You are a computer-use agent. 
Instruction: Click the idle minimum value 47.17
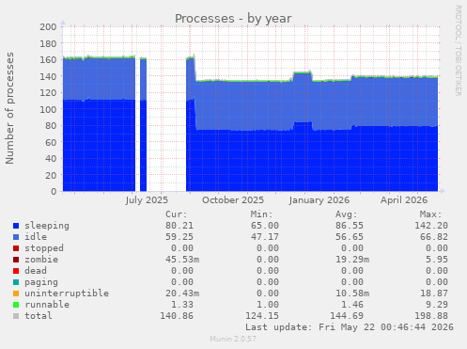pos(265,237)
